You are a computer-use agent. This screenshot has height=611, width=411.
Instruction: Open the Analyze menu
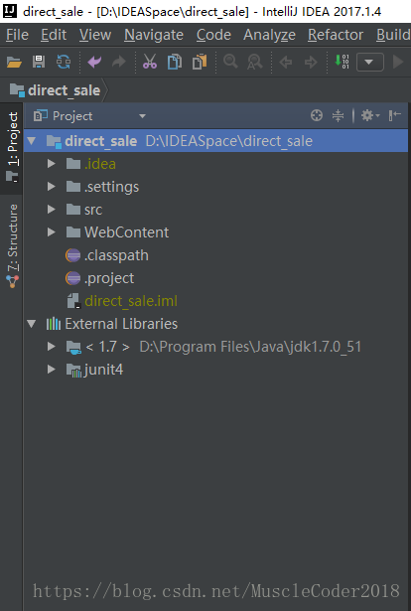(269, 35)
